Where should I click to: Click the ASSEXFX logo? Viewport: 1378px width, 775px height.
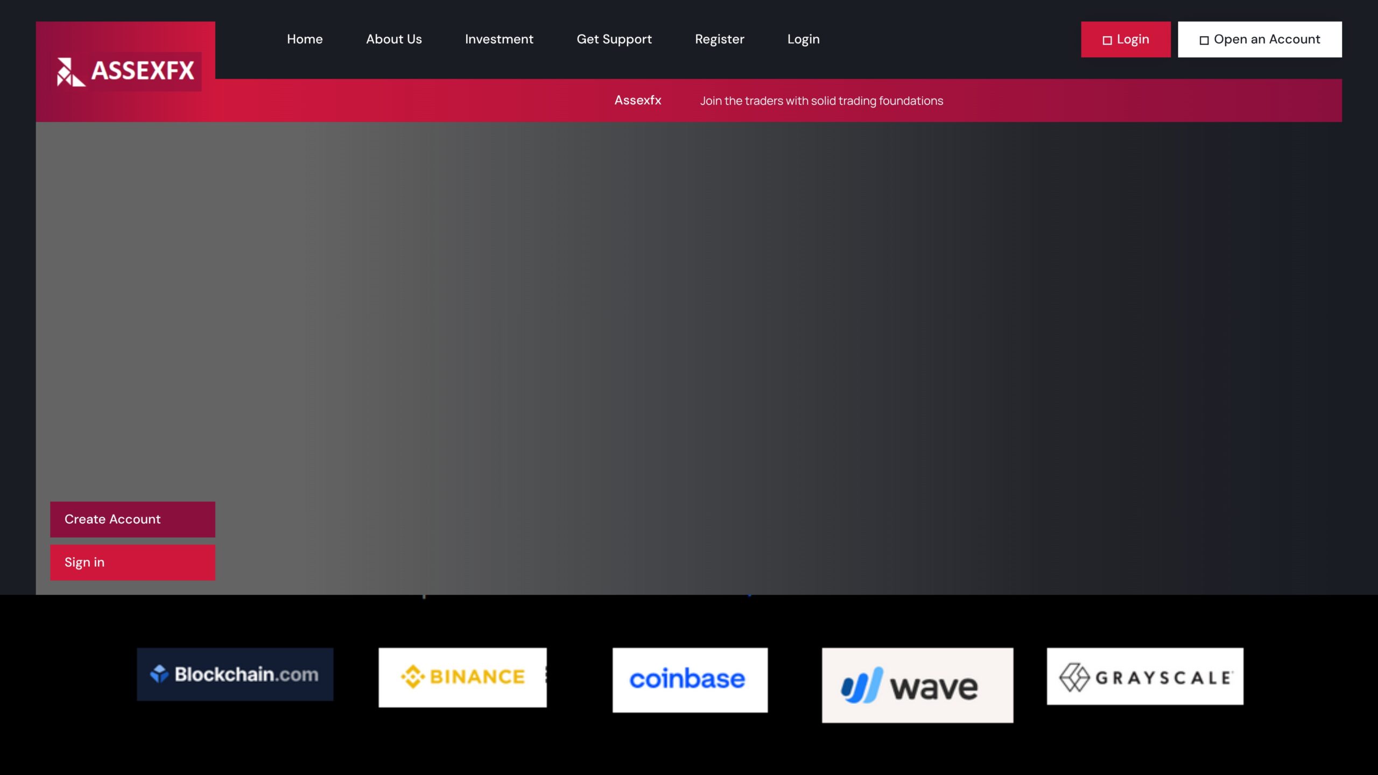[125, 71]
